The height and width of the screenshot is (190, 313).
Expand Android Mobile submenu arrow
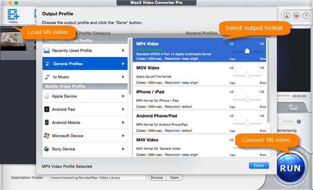[123, 123]
